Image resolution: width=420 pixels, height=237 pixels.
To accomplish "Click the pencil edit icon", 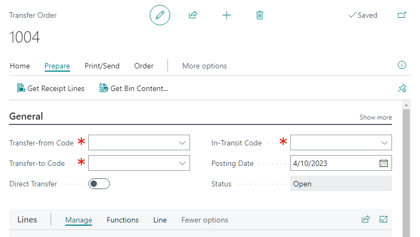I will point(159,16).
